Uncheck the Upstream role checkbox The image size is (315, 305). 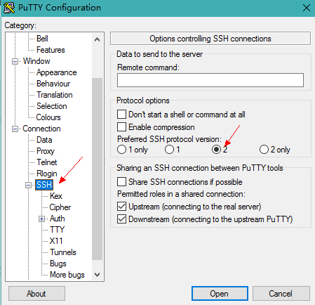[121, 207]
